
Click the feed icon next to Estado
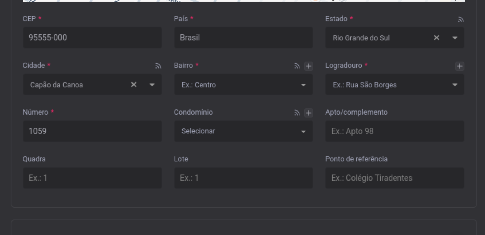point(460,20)
